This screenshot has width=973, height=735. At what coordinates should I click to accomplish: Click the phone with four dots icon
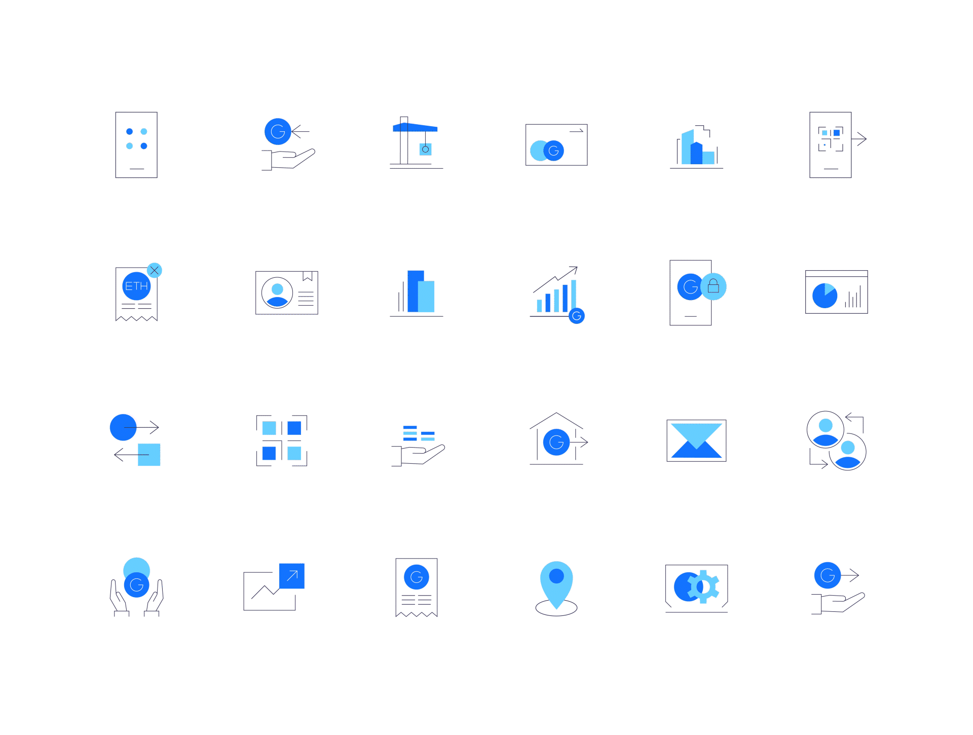click(136, 145)
